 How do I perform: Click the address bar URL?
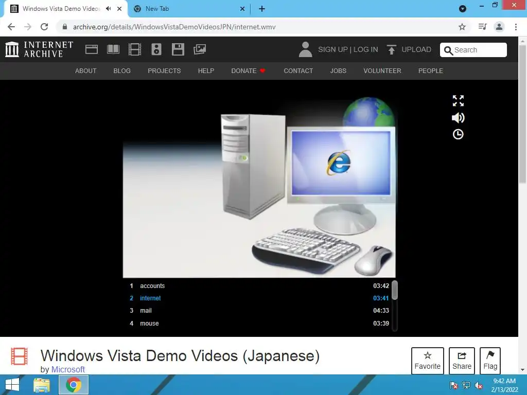pos(174,27)
